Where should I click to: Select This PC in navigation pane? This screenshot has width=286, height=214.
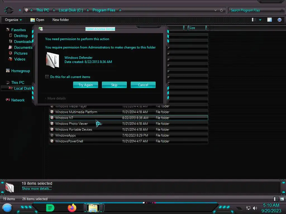click(18, 82)
